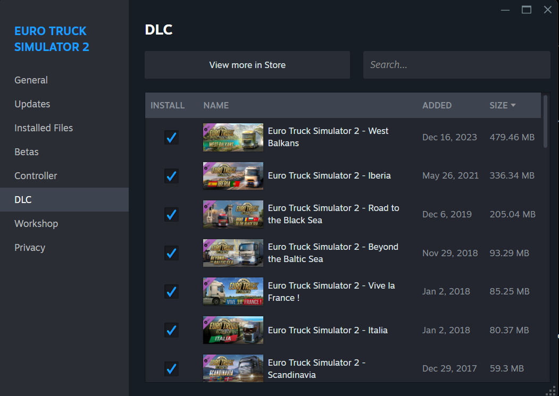559x396 pixels.
Task: Click the 'Dec 29, 2017' added date
Action: 449,368
